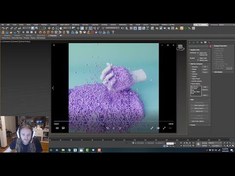Click the Phoenix FD help question mark icon
Image resolution: width=235 pixels, height=176 pixels.
(113, 32)
